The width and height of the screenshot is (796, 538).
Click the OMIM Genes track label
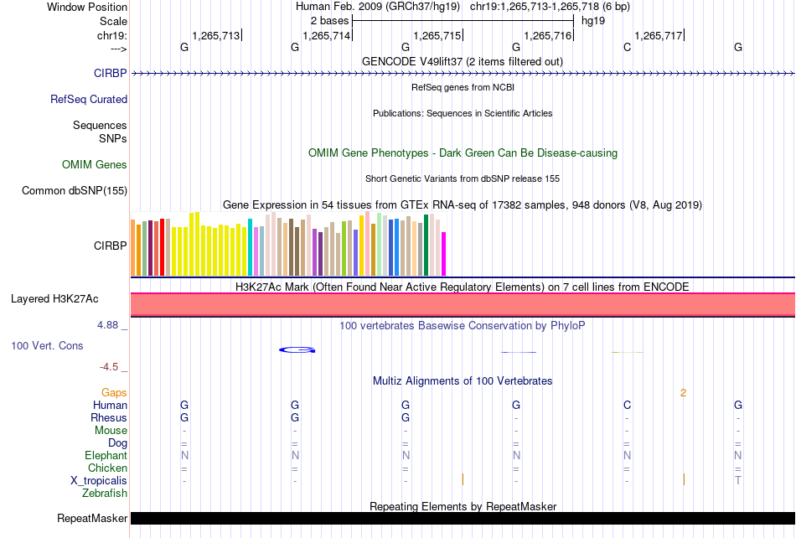[95, 164]
